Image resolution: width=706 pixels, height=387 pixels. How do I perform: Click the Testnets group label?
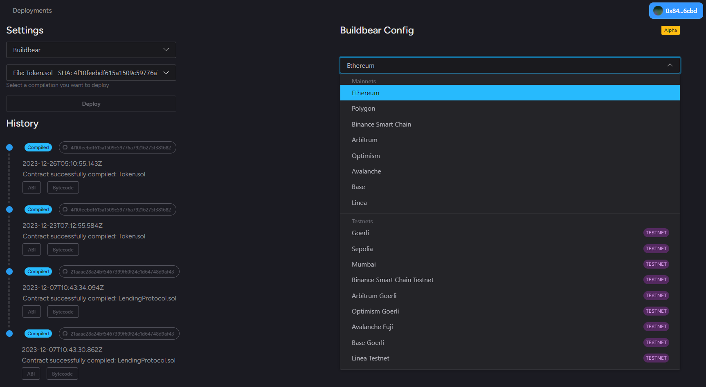(x=362, y=221)
